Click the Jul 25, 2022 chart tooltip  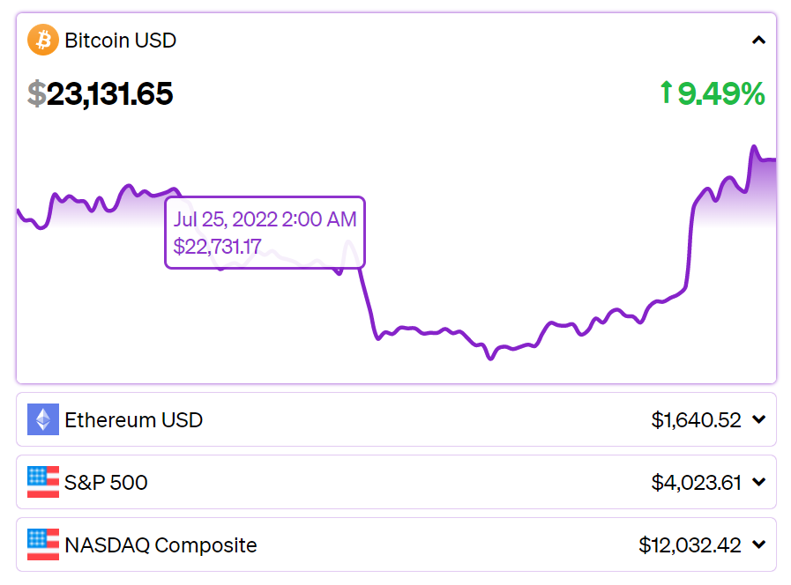click(x=265, y=233)
